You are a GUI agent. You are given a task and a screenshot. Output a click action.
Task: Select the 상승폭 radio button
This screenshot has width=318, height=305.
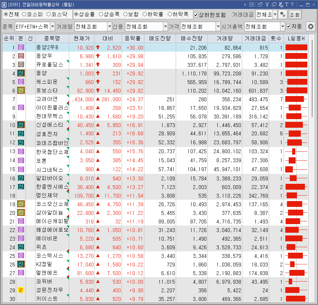coord(101,14)
